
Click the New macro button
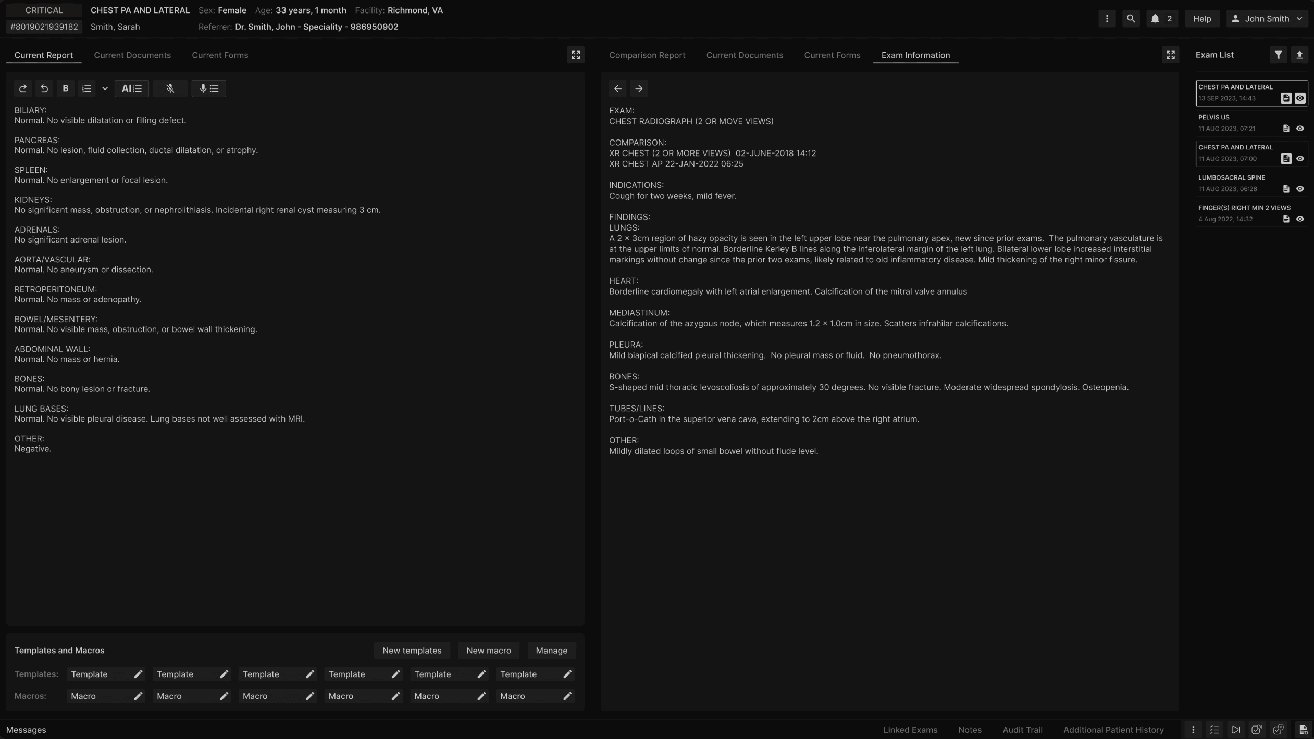[x=488, y=651]
